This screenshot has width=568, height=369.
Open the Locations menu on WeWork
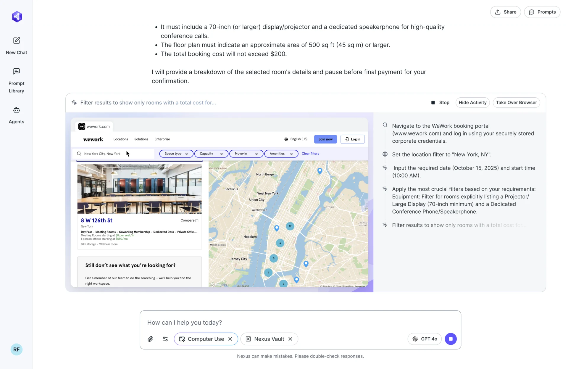121,139
